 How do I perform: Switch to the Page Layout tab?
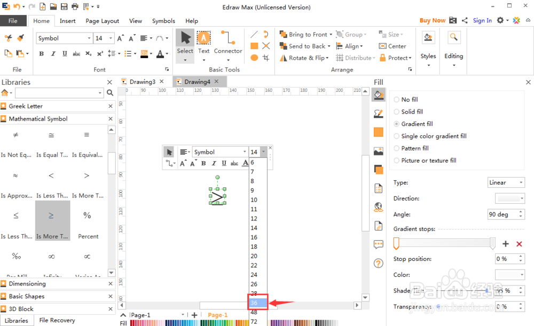pos(102,21)
